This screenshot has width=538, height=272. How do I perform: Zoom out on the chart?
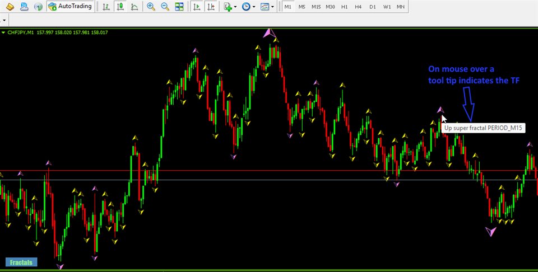pos(165,7)
